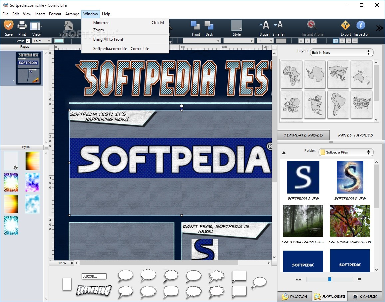The width and height of the screenshot is (385, 302).
Task: Add the cloud thought balloon
Action: coord(171,276)
